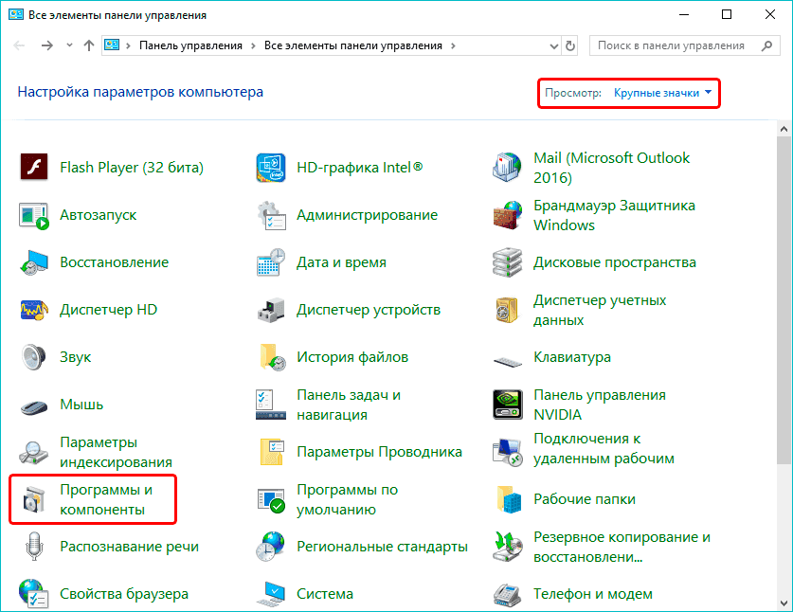793x612 pixels.
Task: Open recent pages dropdown next to navigation arrows
Action: point(68,45)
